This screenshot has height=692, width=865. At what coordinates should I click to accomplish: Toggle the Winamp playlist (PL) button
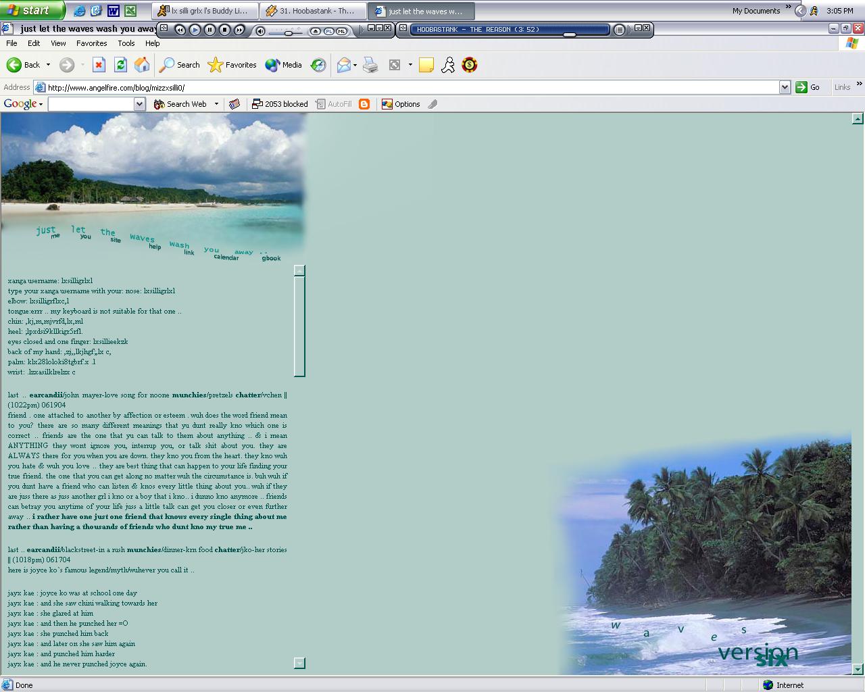coord(329,31)
